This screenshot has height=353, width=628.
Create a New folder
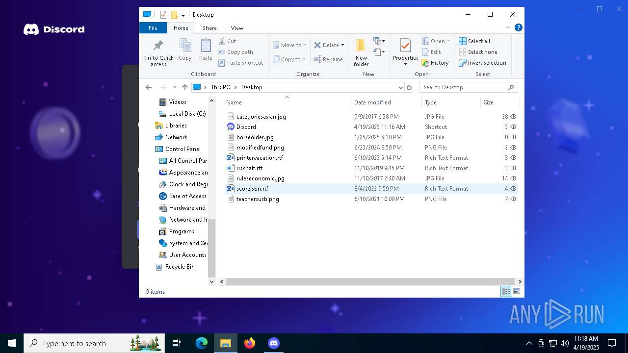pos(361,53)
